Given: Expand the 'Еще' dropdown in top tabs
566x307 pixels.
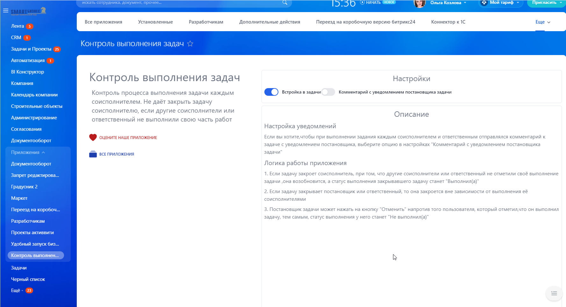Looking at the screenshot, I should (543, 22).
